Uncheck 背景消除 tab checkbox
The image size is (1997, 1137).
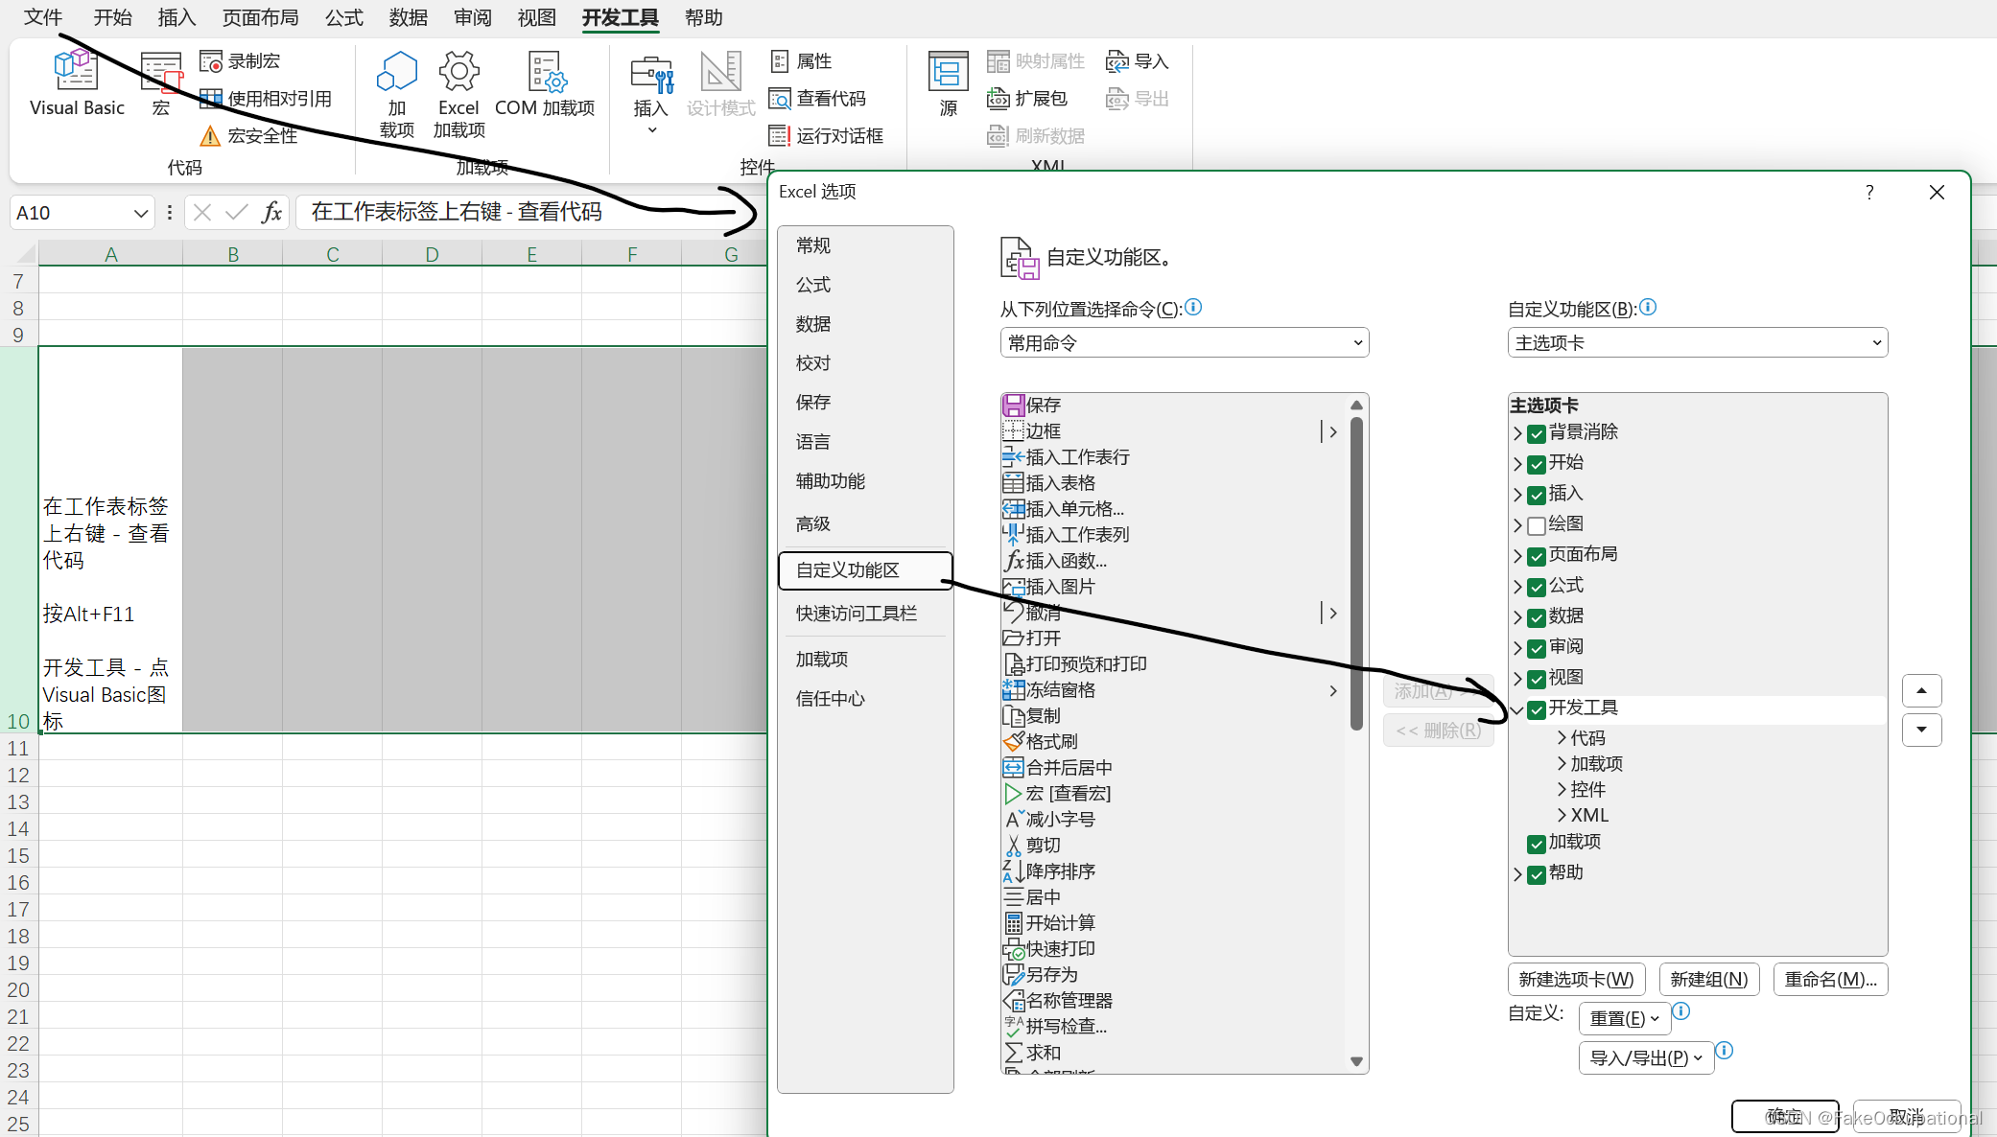[1537, 434]
